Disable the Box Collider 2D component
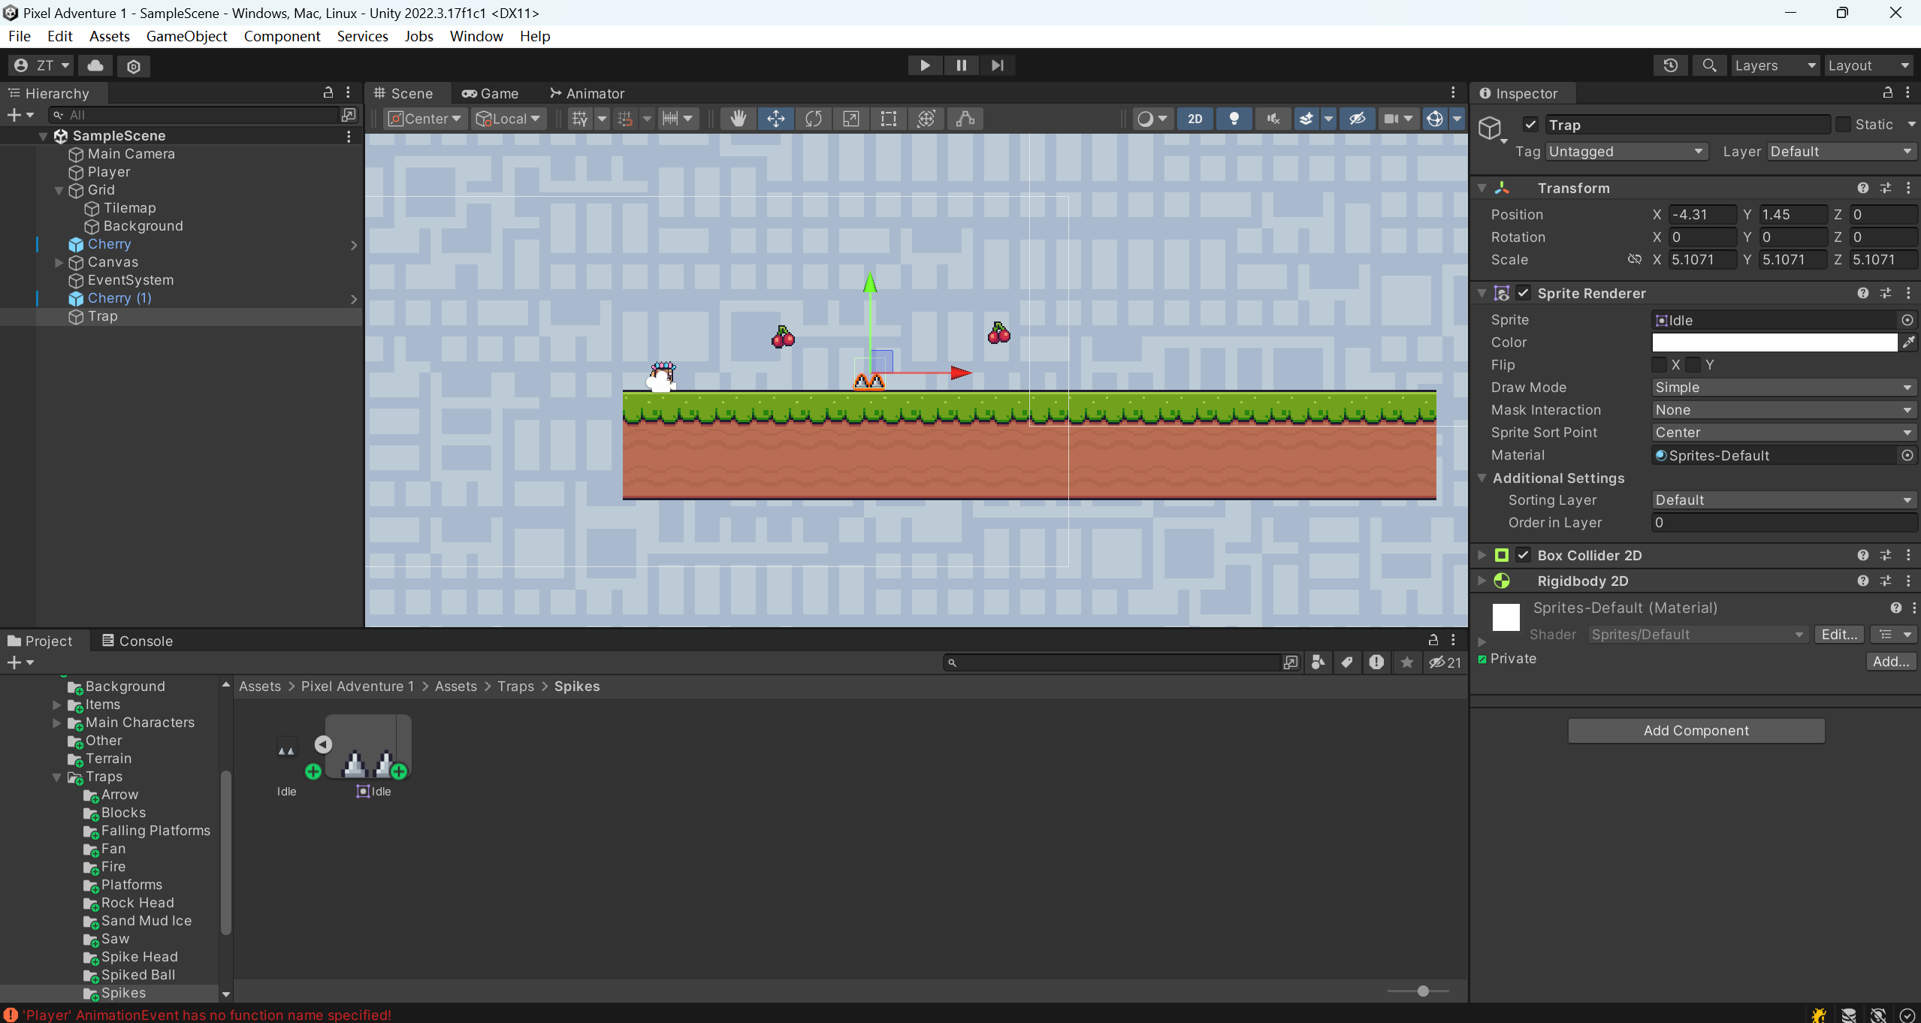Screen dimensions: 1921x1023 coord(1524,555)
